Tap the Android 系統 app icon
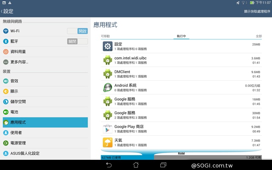The height and width of the screenshot is (170, 272). [x=108, y=88]
